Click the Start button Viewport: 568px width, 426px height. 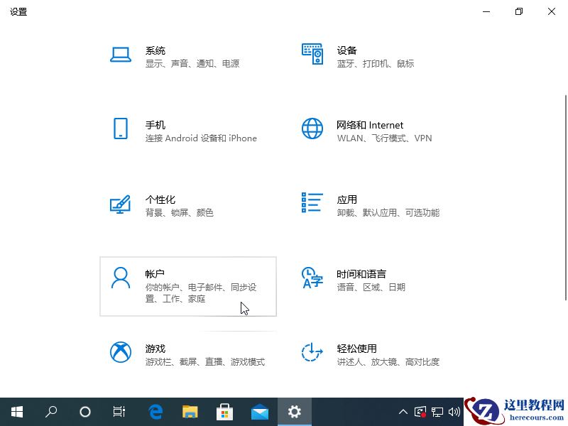[x=17, y=412]
